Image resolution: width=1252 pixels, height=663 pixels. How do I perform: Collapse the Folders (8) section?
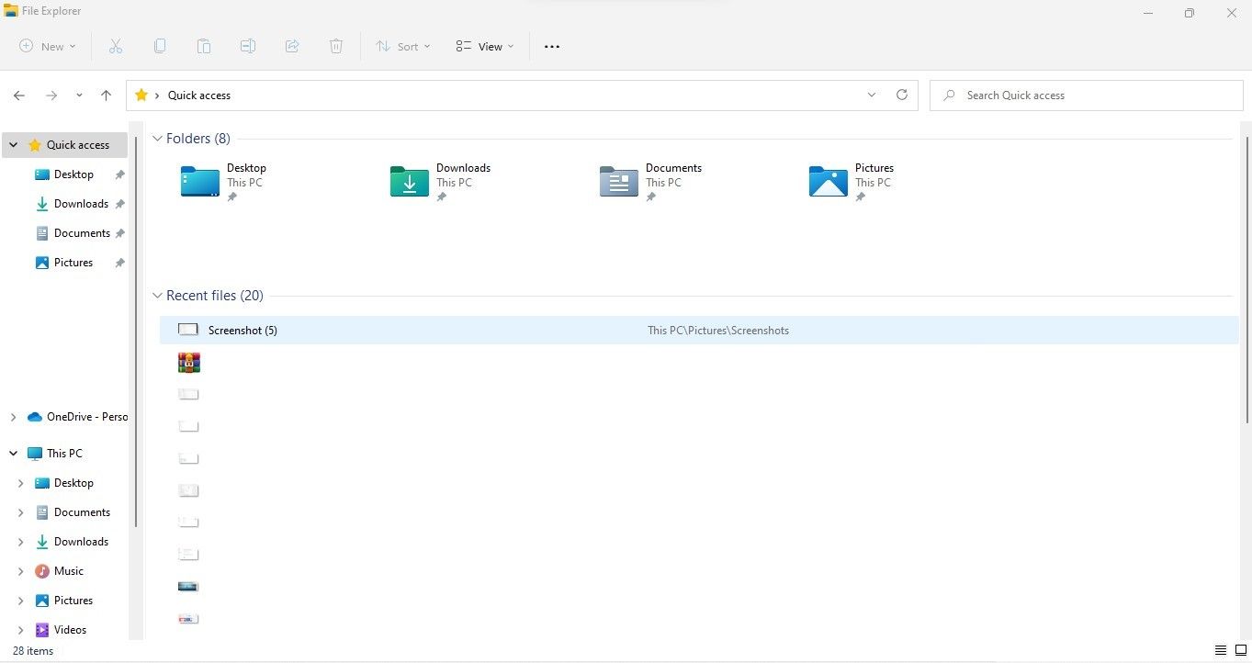point(157,140)
